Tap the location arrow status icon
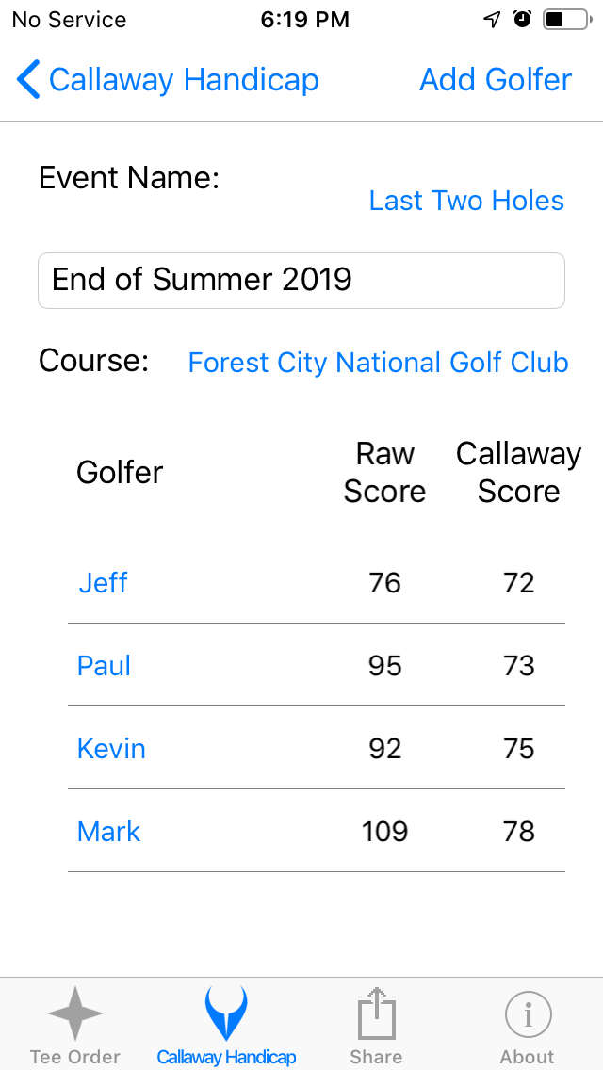This screenshot has width=603, height=1070. click(490, 18)
